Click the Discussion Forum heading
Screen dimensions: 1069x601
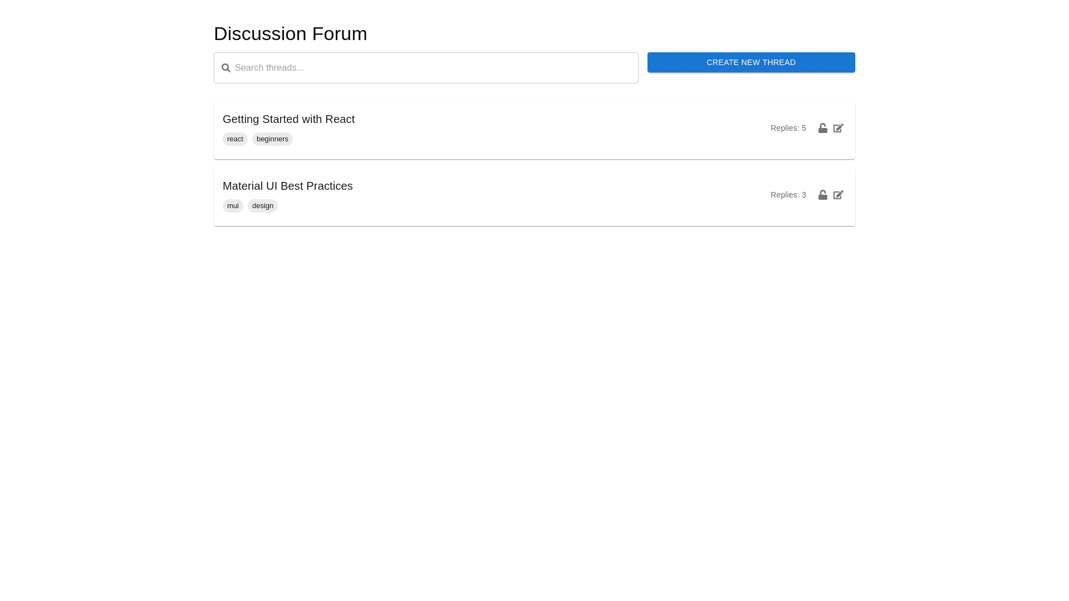point(290,34)
